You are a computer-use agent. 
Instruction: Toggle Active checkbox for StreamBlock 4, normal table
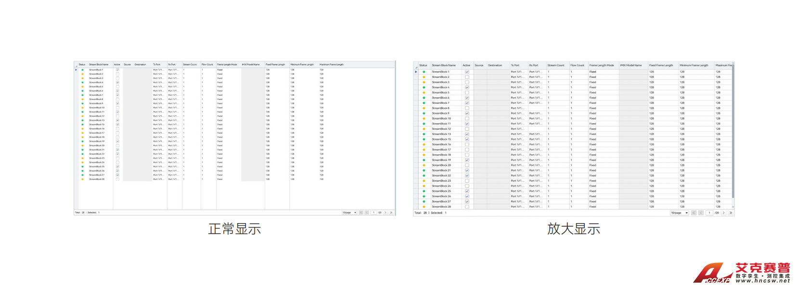(117, 82)
